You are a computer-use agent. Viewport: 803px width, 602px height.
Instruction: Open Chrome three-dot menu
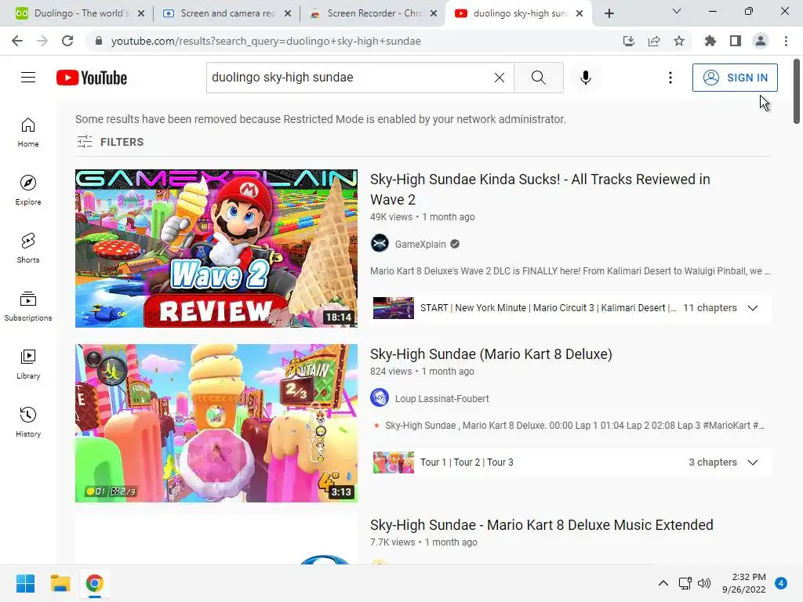pos(786,41)
